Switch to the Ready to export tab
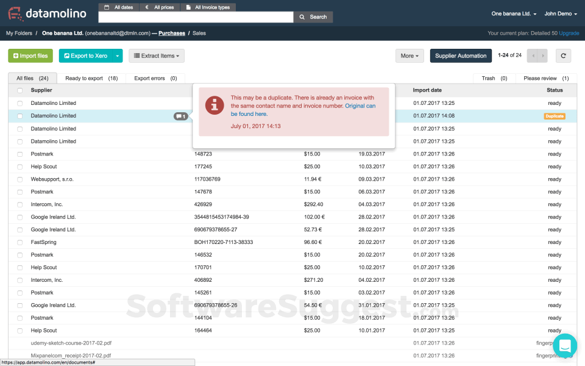 (x=91, y=78)
